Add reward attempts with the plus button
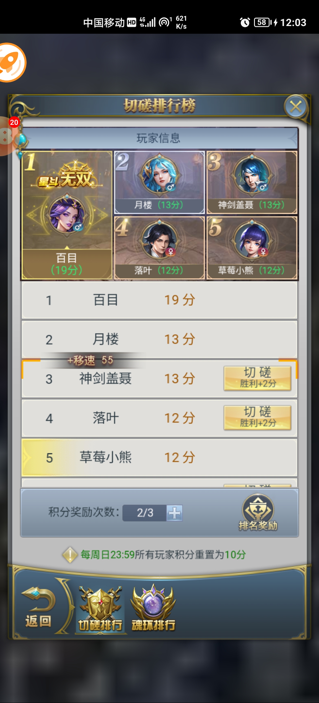This screenshot has height=703, width=319. pyautogui.click(x=174, y=513)
